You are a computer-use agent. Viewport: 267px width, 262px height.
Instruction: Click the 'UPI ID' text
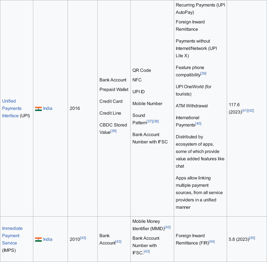click(138, 92)
